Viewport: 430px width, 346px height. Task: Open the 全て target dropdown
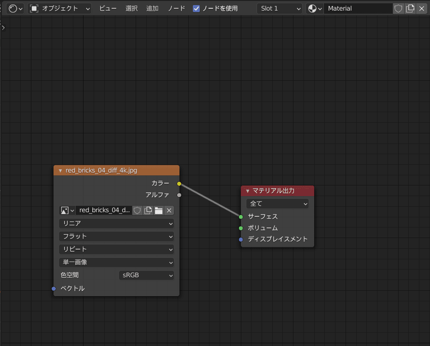tap(277, 203)
